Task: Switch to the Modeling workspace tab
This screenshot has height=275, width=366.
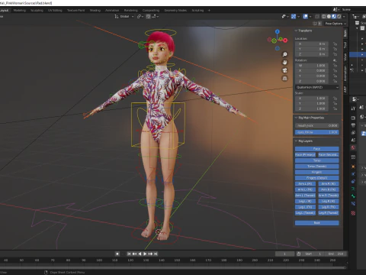Action: (x=20, y=11)
